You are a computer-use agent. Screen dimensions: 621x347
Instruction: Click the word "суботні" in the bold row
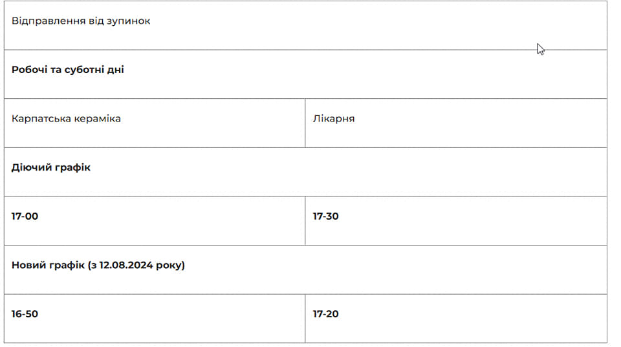pos(85,70)
